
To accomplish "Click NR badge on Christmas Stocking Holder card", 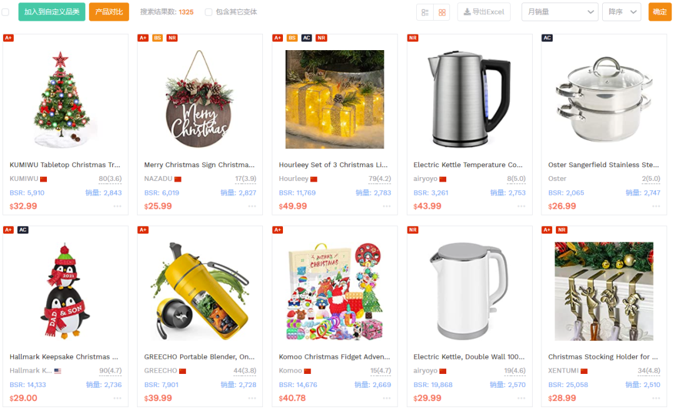I will tap(561, 230).
